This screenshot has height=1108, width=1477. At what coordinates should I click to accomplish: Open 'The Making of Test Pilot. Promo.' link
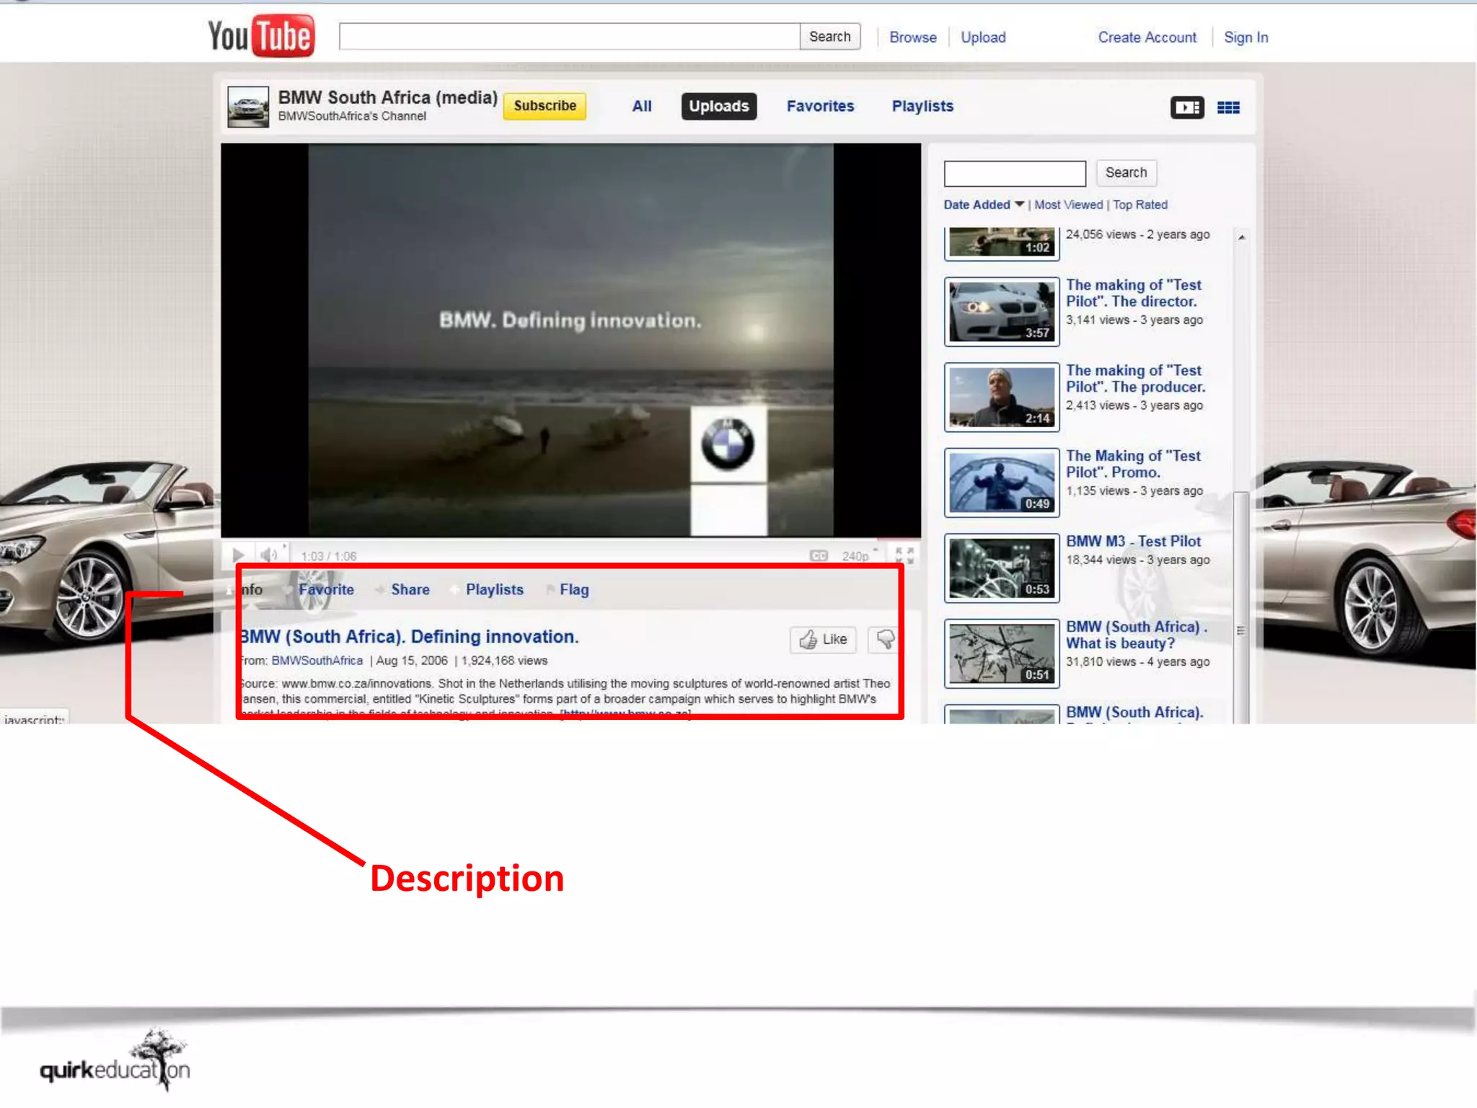[1133, 464]
